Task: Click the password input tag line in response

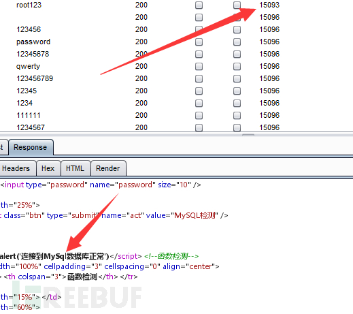Action: point(101,185)
